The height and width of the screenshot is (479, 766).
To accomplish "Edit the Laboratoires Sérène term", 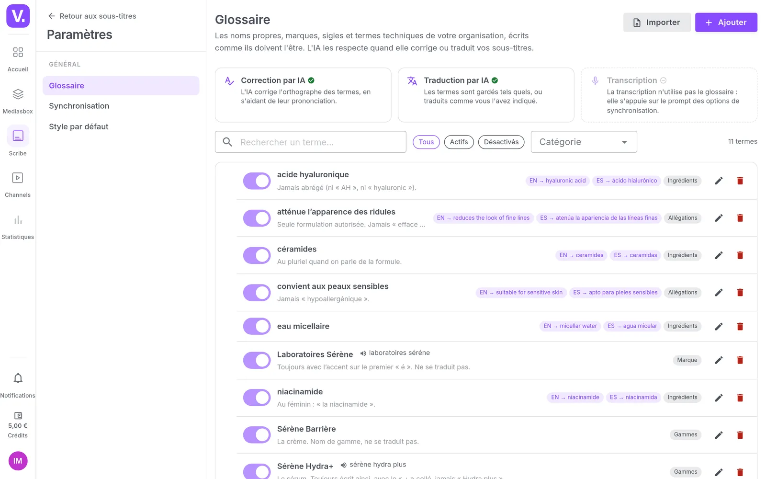I will 719,360.
